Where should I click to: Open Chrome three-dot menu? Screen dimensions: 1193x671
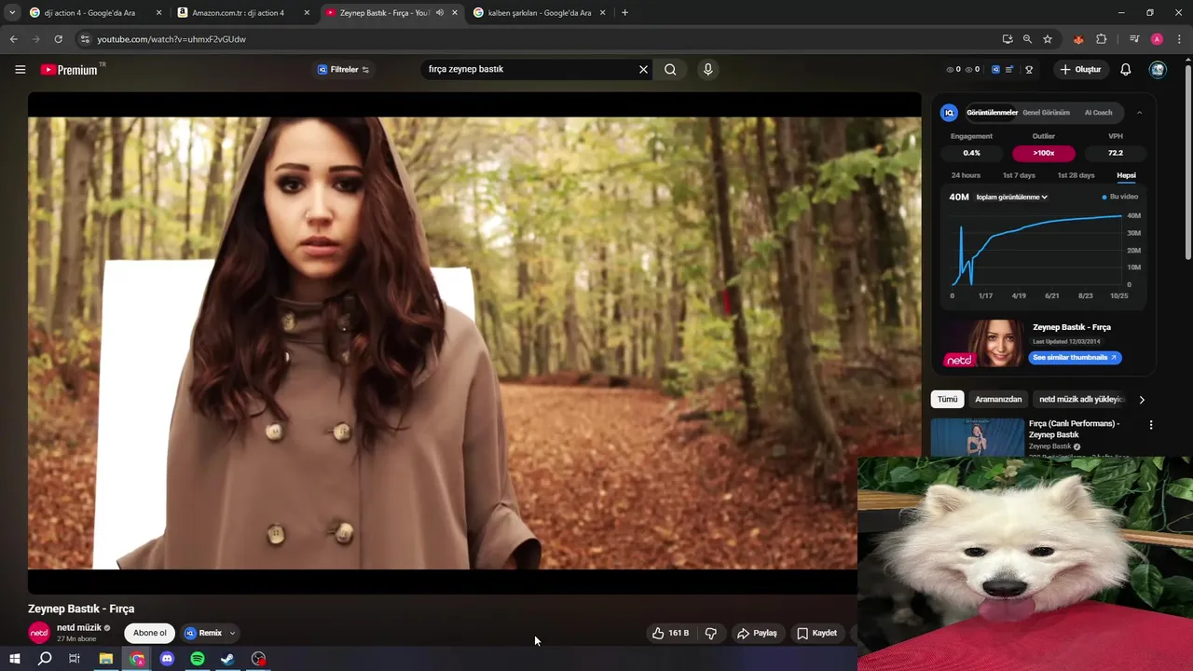(x=1180, y=39)
